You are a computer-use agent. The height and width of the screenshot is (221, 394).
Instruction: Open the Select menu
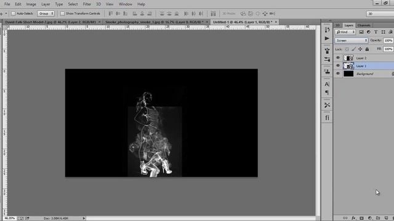[73, 4]
